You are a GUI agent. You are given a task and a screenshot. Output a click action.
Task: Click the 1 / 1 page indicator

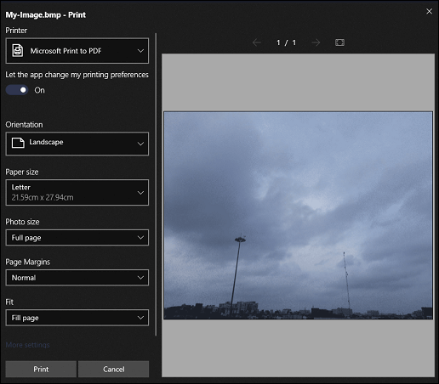286,42
